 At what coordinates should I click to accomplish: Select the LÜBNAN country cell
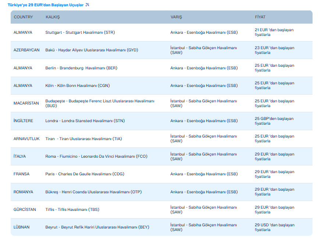[x=21, y=227]
